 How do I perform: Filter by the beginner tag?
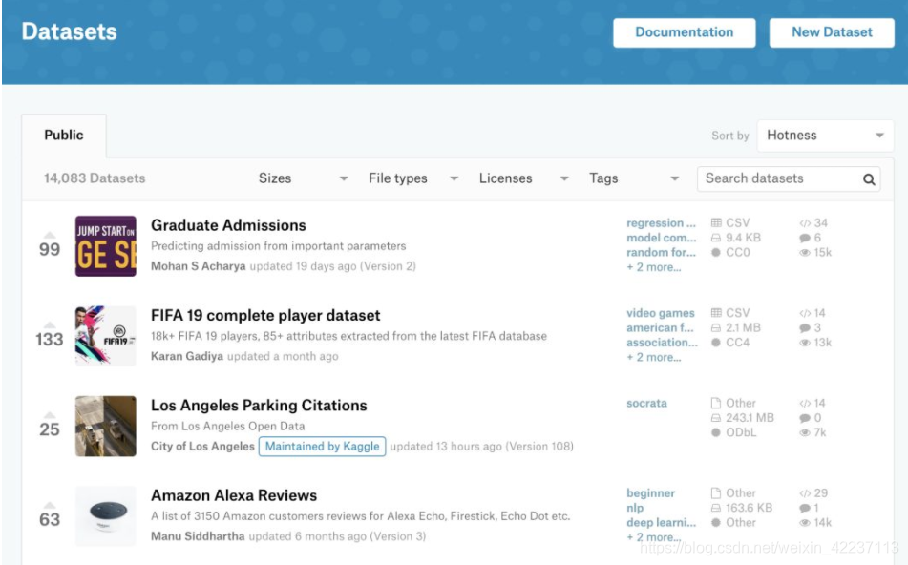click(x=650, y=493)
